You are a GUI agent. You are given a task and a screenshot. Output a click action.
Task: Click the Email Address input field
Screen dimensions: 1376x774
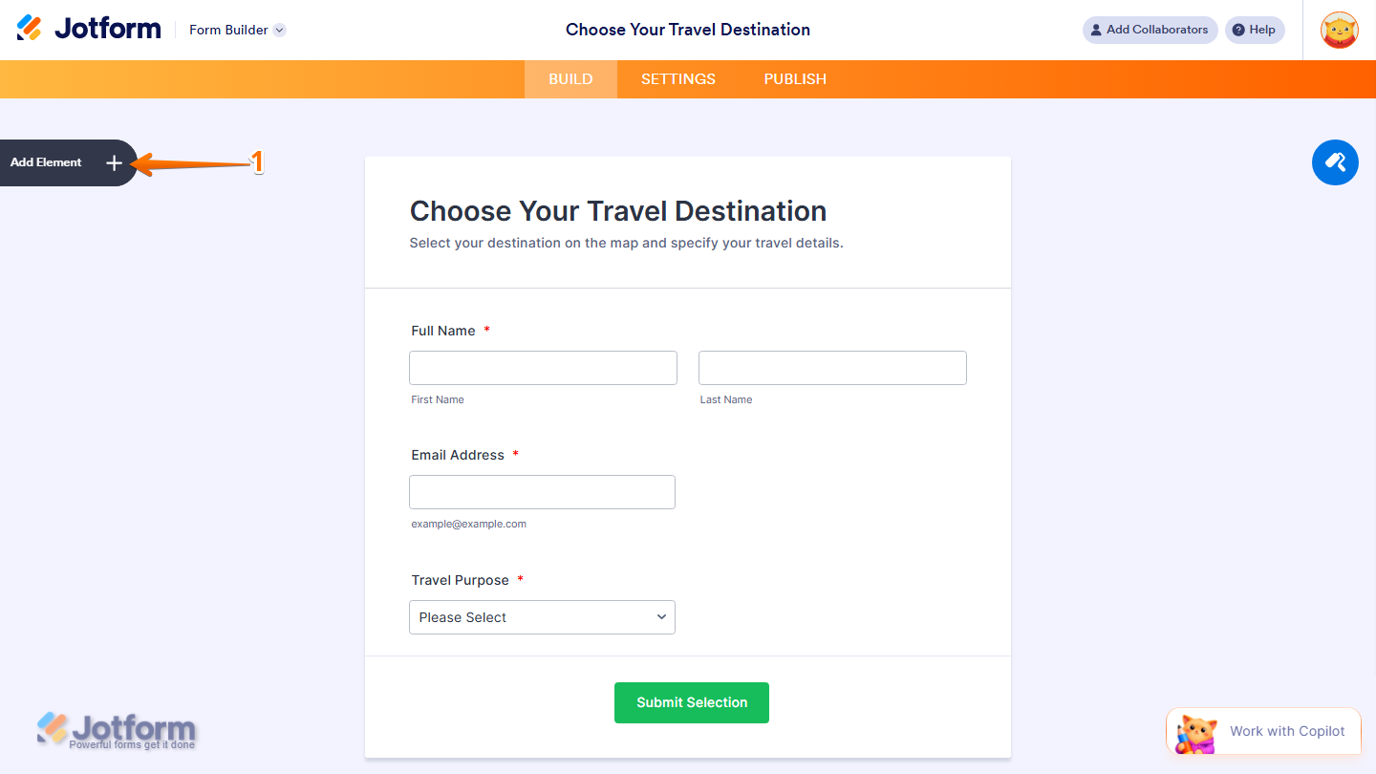(542, 491)
